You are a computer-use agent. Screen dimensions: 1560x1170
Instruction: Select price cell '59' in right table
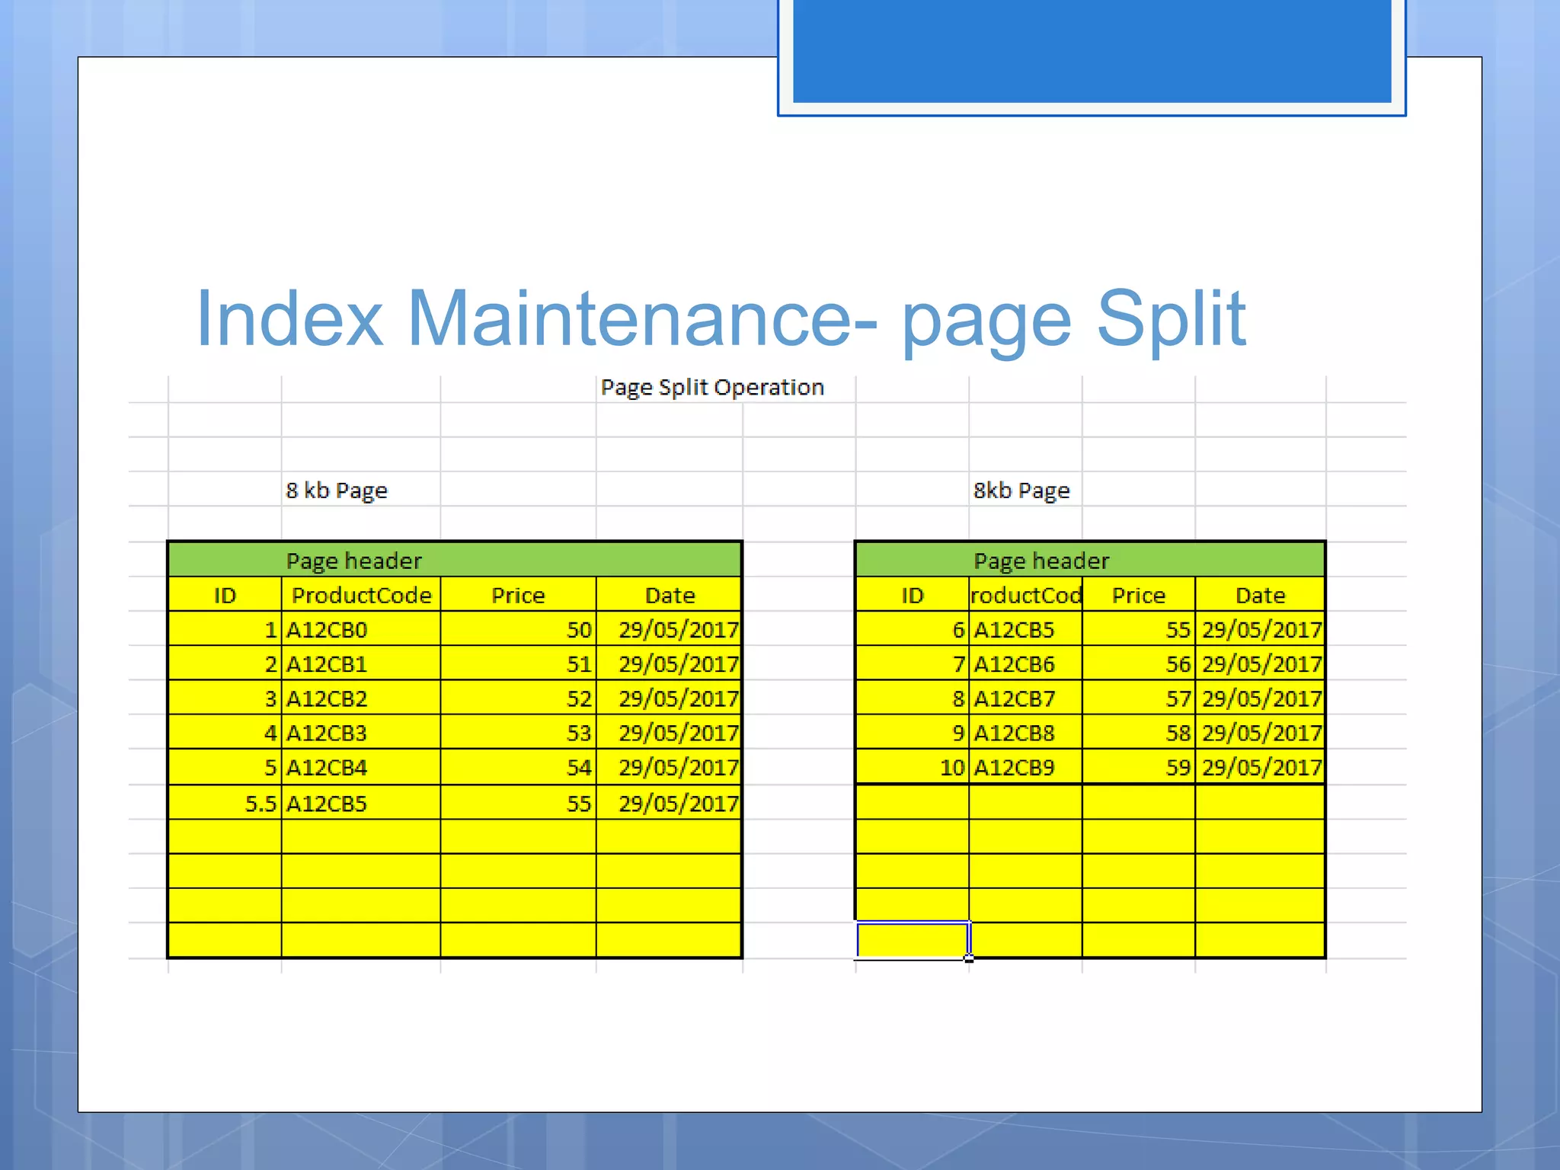1139,767
